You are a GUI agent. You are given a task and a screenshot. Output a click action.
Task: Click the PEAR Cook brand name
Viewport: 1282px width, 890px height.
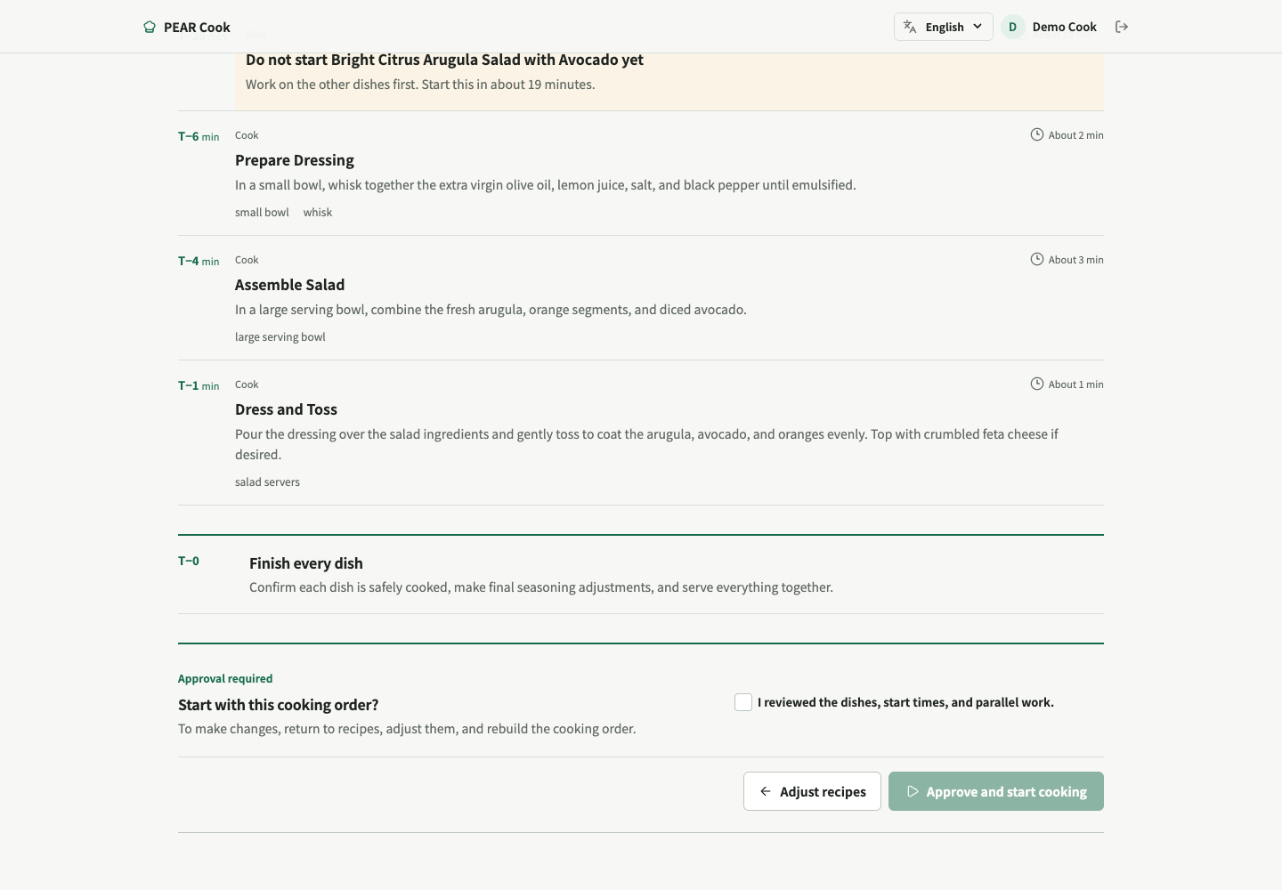(197, 28)
